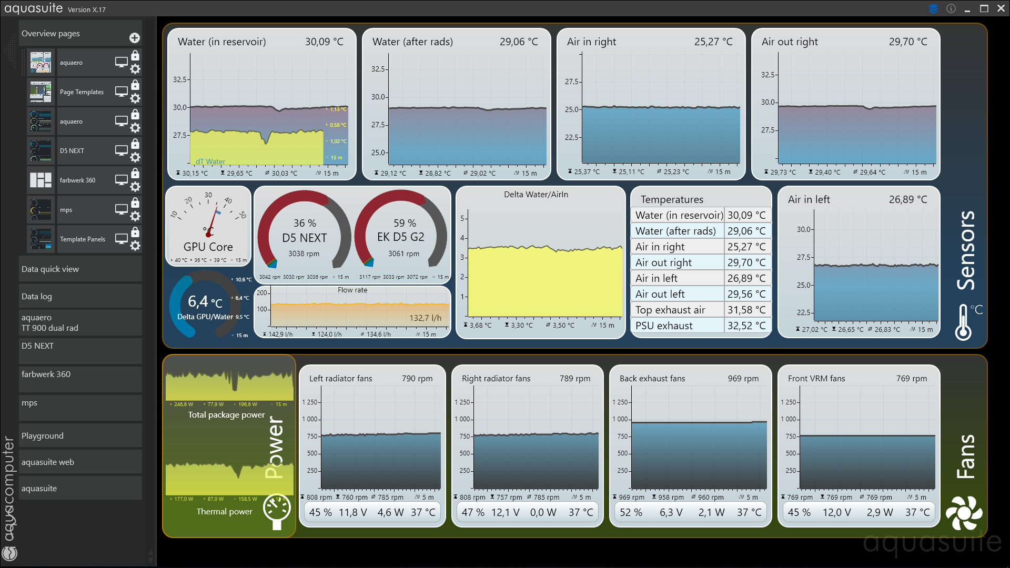Toggle the lock on first aquaero page
This screenshot has height=568, width=1010.
point(135,55)
